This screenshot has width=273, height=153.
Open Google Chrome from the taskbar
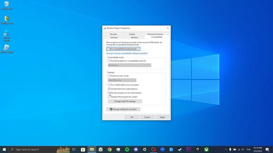point(109,149)
